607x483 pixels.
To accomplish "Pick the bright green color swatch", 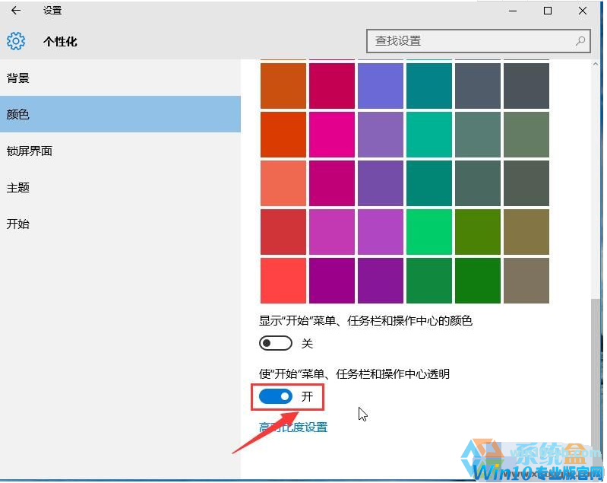I will [428, 231].
